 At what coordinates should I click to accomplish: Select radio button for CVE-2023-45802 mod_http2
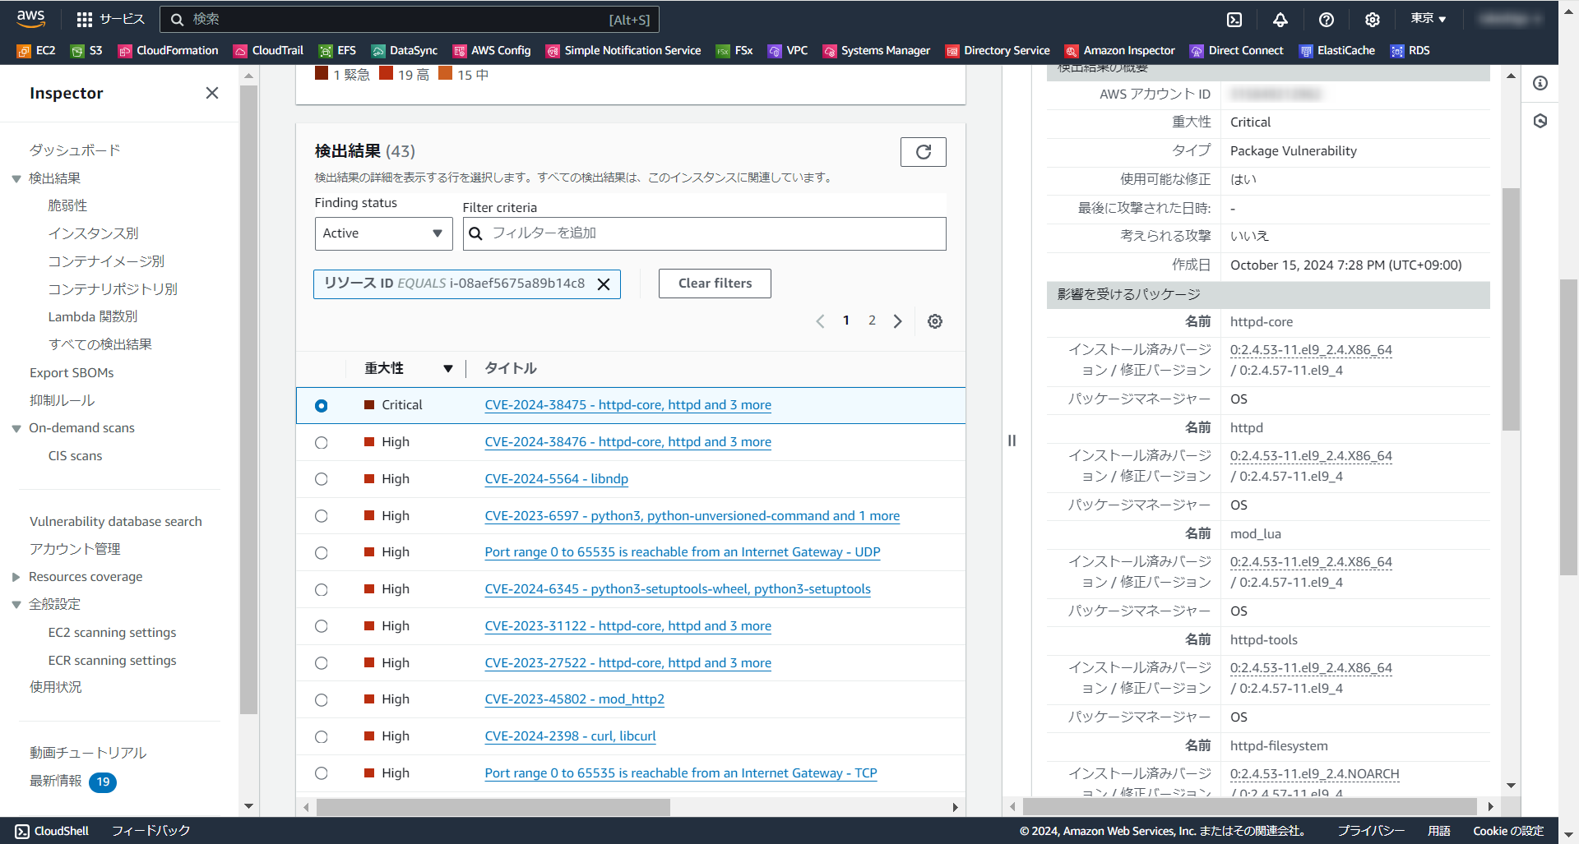[x=322, y=700]
